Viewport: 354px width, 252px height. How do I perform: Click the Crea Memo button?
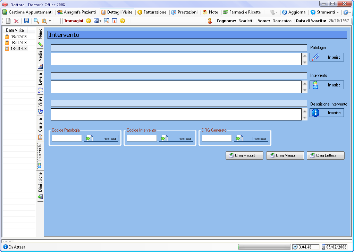pos(285,156)
